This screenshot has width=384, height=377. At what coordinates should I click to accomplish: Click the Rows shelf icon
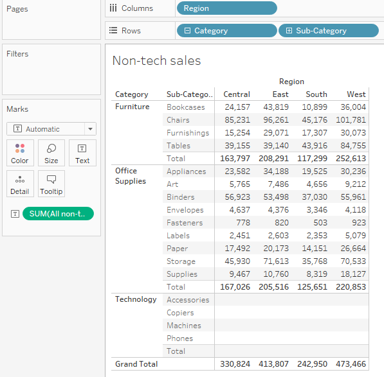(113, 30)
